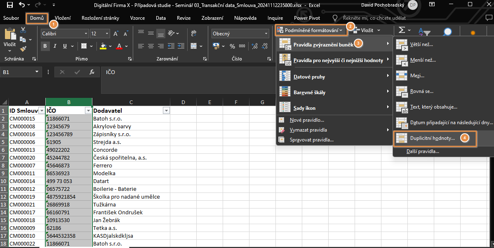The image size is (494, 248).
Task: Open the Soubor menu
Action: 11,18
